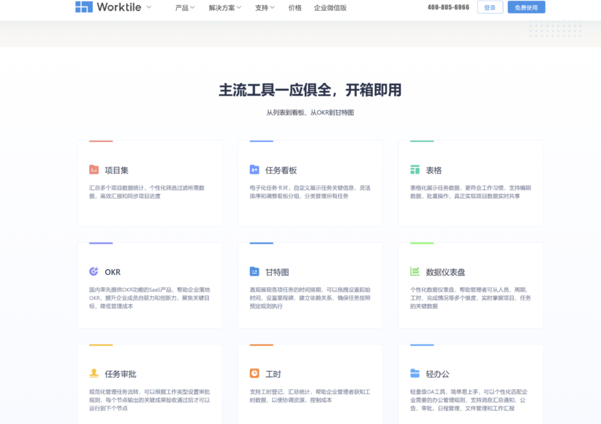Select the 任务看板 kanban board icon
601x424 pixels.
[255, 170]
